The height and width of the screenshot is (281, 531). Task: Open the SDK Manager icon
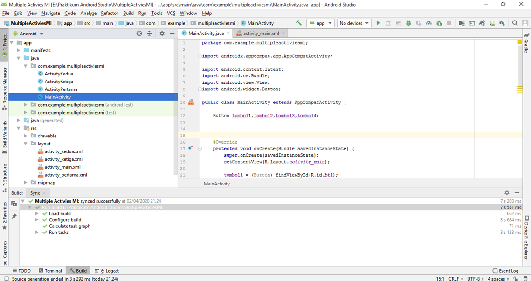pos(502,23)
